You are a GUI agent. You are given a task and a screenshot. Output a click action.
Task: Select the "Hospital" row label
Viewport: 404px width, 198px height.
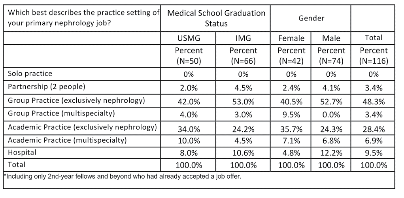tap(22, 152)
